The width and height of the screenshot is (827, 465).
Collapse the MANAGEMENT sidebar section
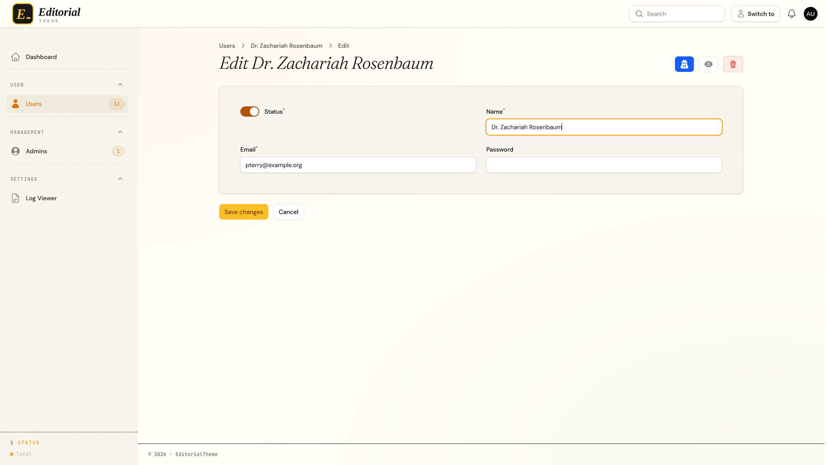coord(120,132)
